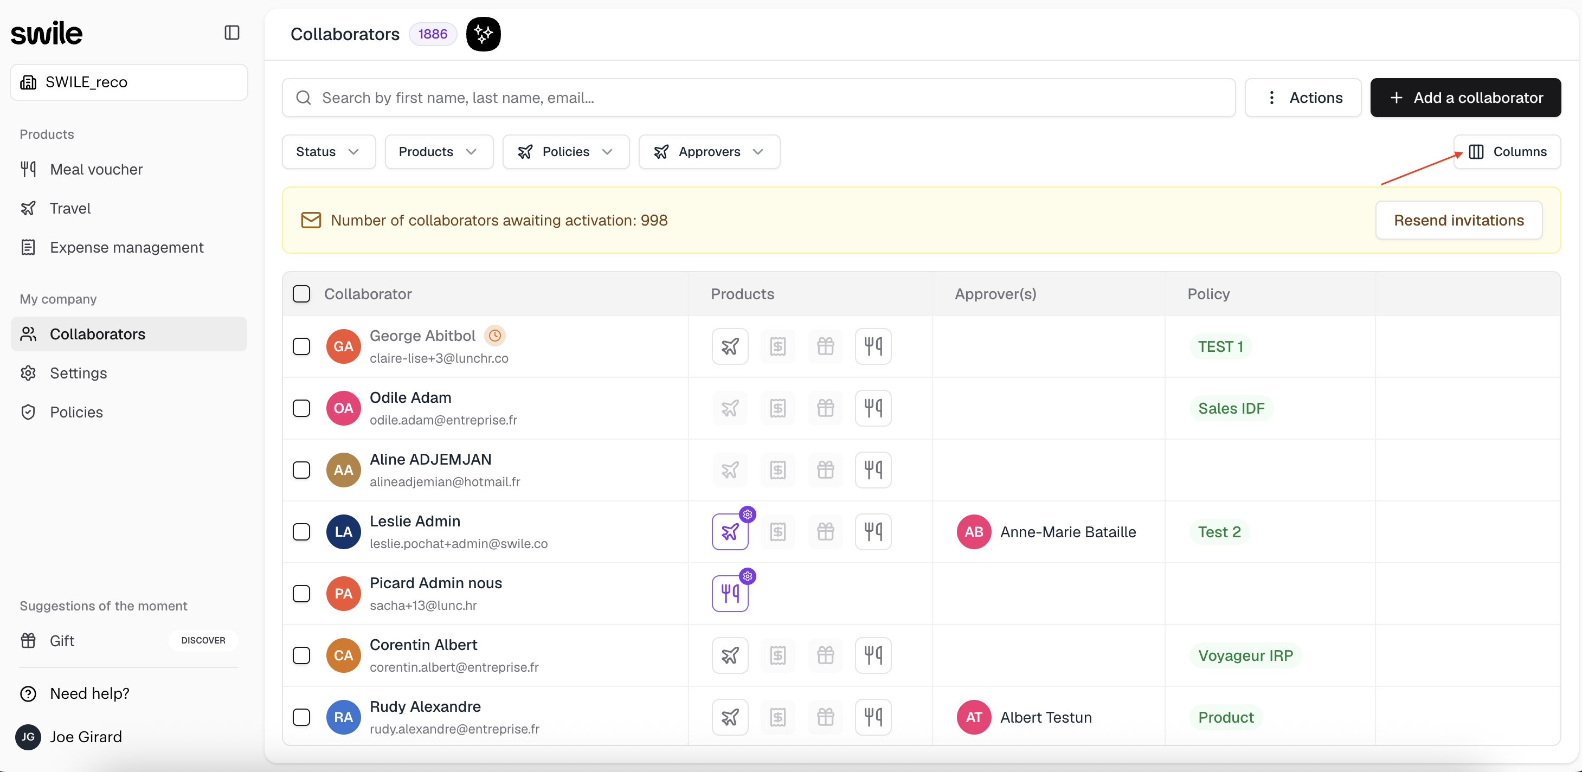
Task: Click Leslie Admin's meal voucher icon
Action: pos(873,532)
